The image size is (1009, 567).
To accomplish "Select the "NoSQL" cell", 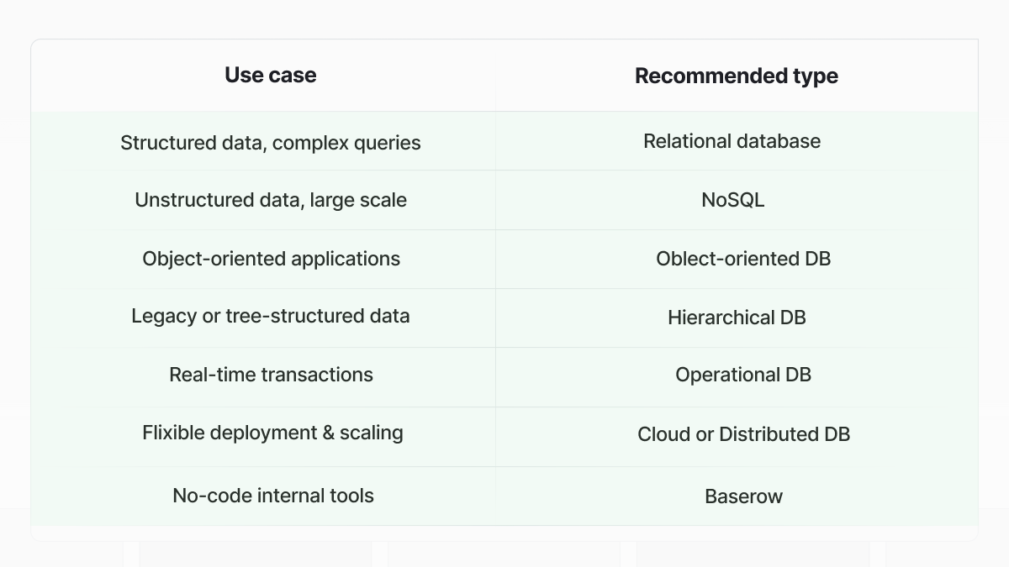I will point(732,200).
